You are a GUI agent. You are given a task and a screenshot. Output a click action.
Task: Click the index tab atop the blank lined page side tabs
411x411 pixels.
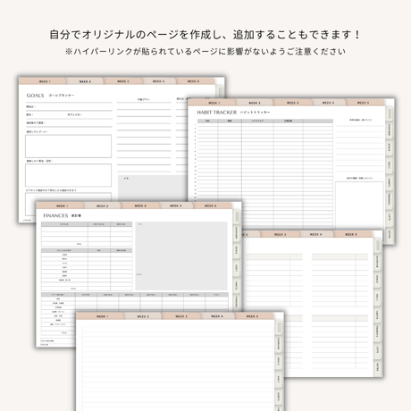coord(279,328)
